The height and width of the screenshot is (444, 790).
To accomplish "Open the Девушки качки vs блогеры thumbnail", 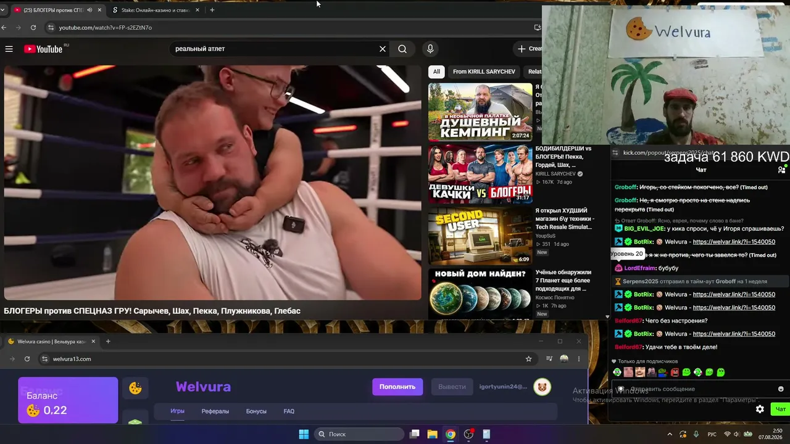I will pos(480,174).
